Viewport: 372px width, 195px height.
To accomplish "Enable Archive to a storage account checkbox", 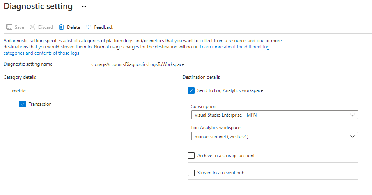I will coord(191,156).
